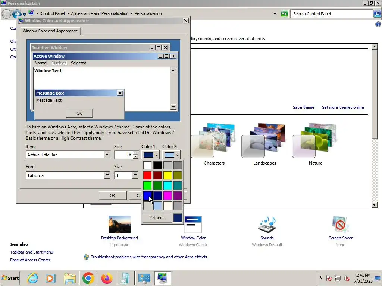Open the Start menu
382x286 pixels.
click(x=10, y=278)
